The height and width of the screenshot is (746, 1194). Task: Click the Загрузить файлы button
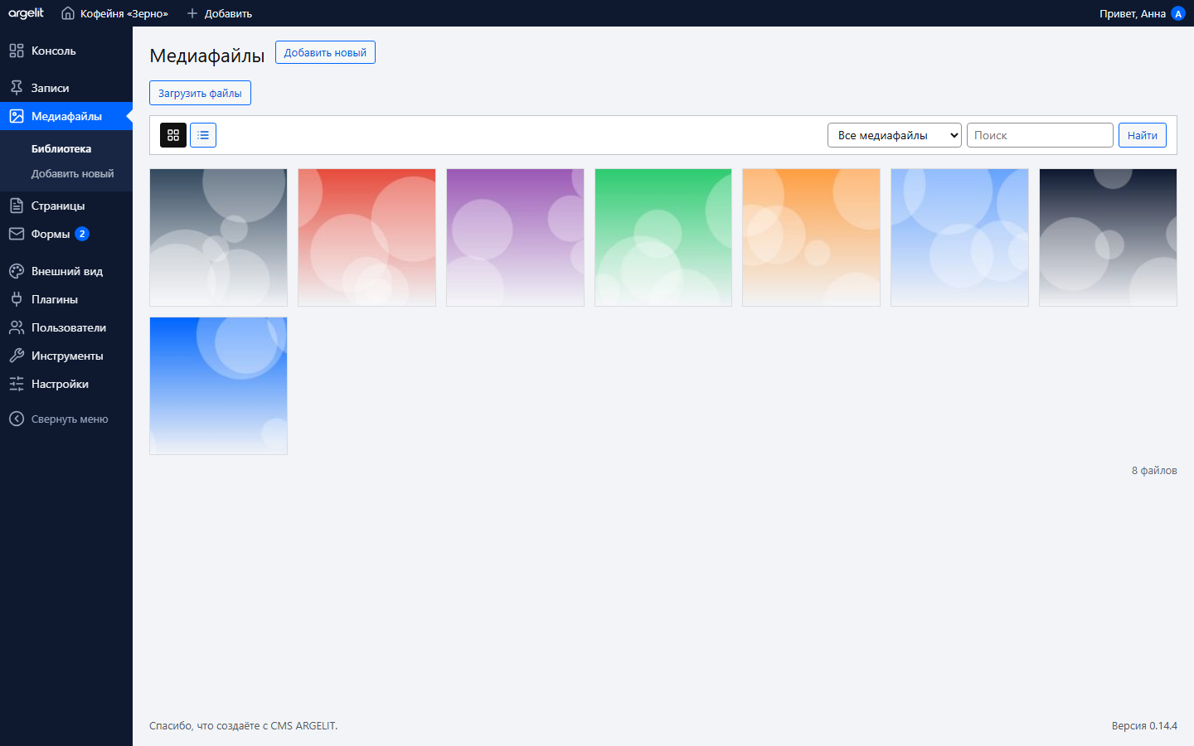(x=200, y=93)
